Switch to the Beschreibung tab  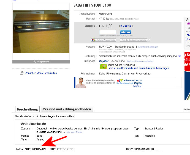(x=27, y=109)
